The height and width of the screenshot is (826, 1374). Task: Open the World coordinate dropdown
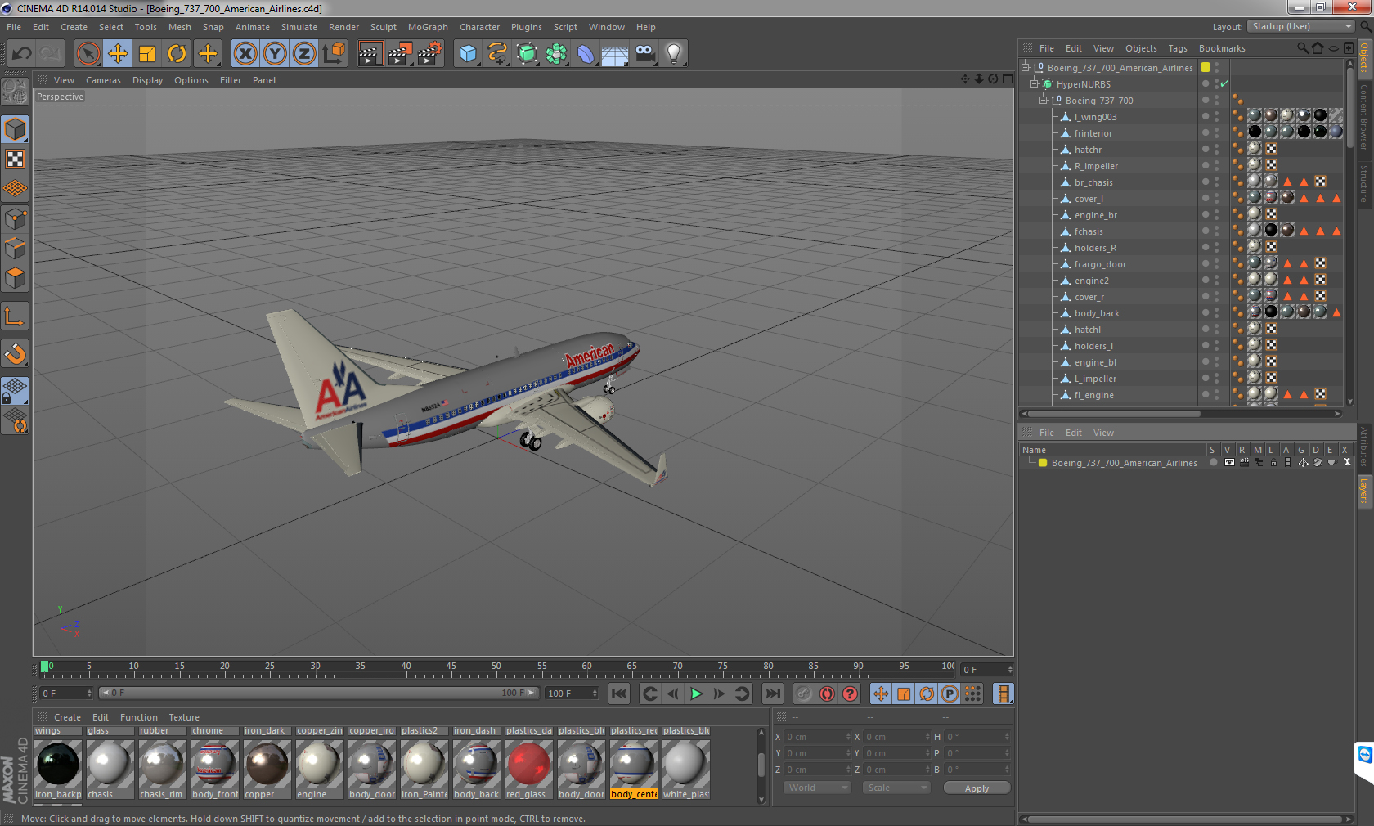817,788
